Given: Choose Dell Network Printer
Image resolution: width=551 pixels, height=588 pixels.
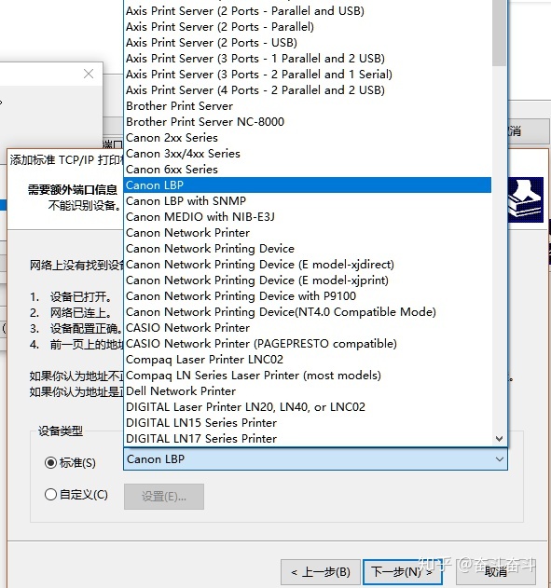Looking at the screenshot, I should (x=308, y=391).
